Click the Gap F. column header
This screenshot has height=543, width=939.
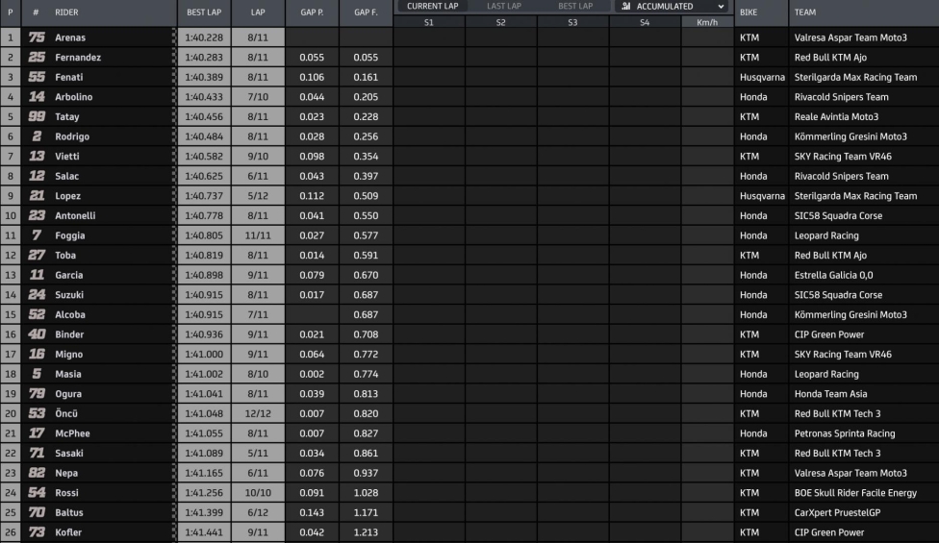366,12
